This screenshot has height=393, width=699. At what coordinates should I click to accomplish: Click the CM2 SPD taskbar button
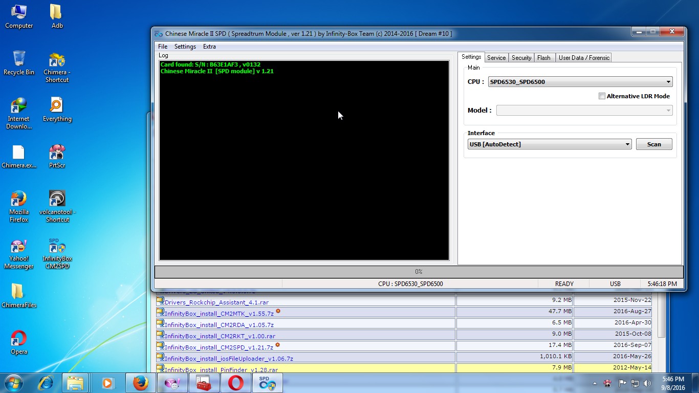(x=267, y=382)
